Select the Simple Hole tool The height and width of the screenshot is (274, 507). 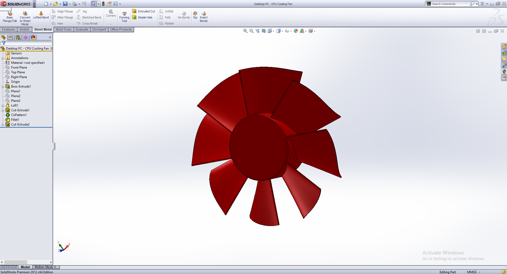coord(142,17)
